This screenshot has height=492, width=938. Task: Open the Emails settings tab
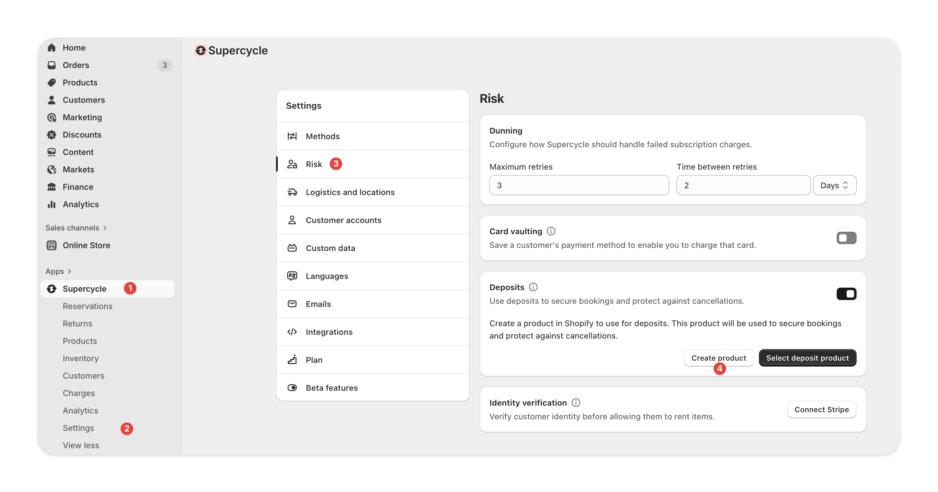click(318, 304)
